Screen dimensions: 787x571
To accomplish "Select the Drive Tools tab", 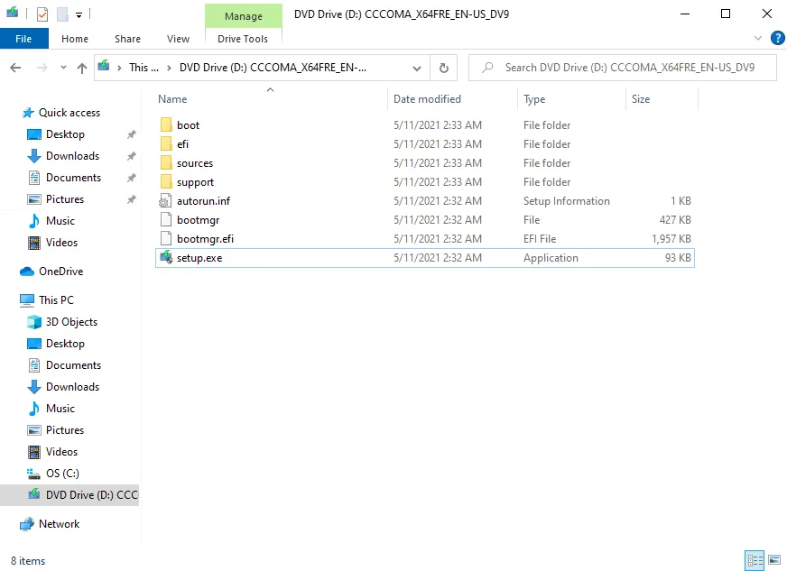I will (x=243, y=39).
